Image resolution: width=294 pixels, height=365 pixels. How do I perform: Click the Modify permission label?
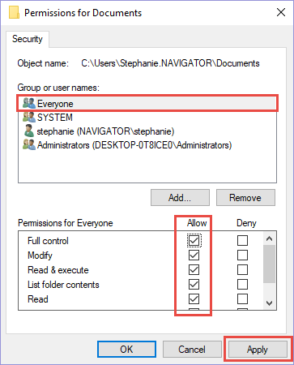(40, 255)
